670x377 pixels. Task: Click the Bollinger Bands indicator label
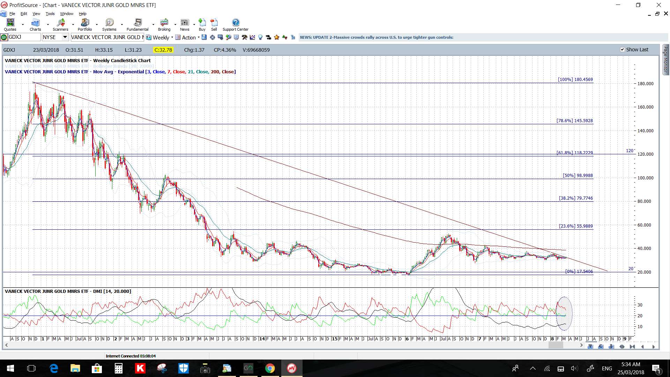coord(79,66)
